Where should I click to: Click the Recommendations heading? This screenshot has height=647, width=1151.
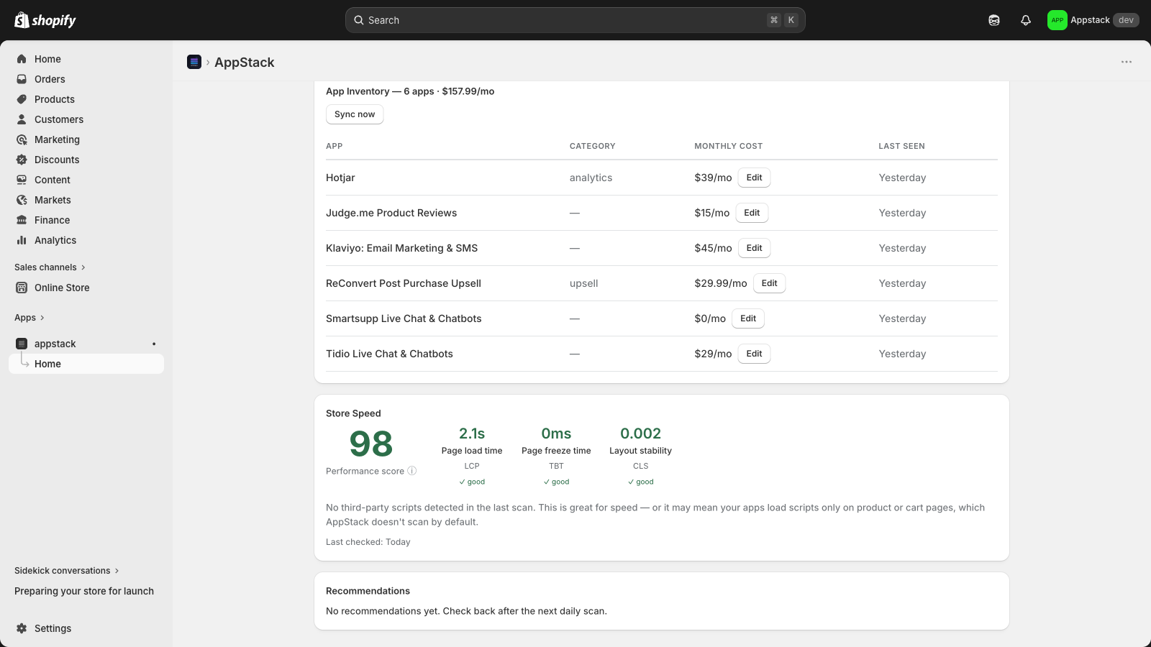(368, 591)
